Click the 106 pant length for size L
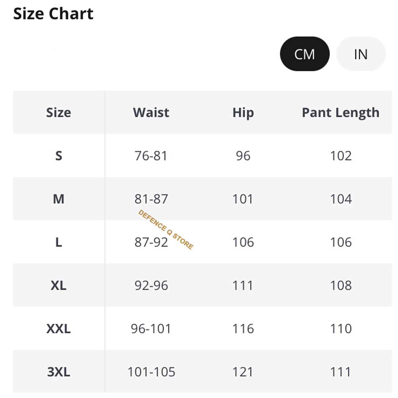Image resolution: width=398 pixels, height=398 pixels. click(x=341, y=242)
